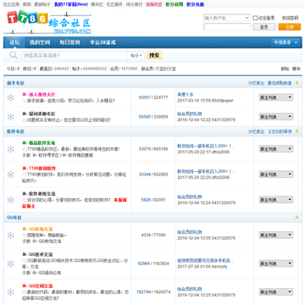Open the 版主列表 dropdown for 精品软件发布
This screenshot has width=305, height=305.
pos(276,149)
